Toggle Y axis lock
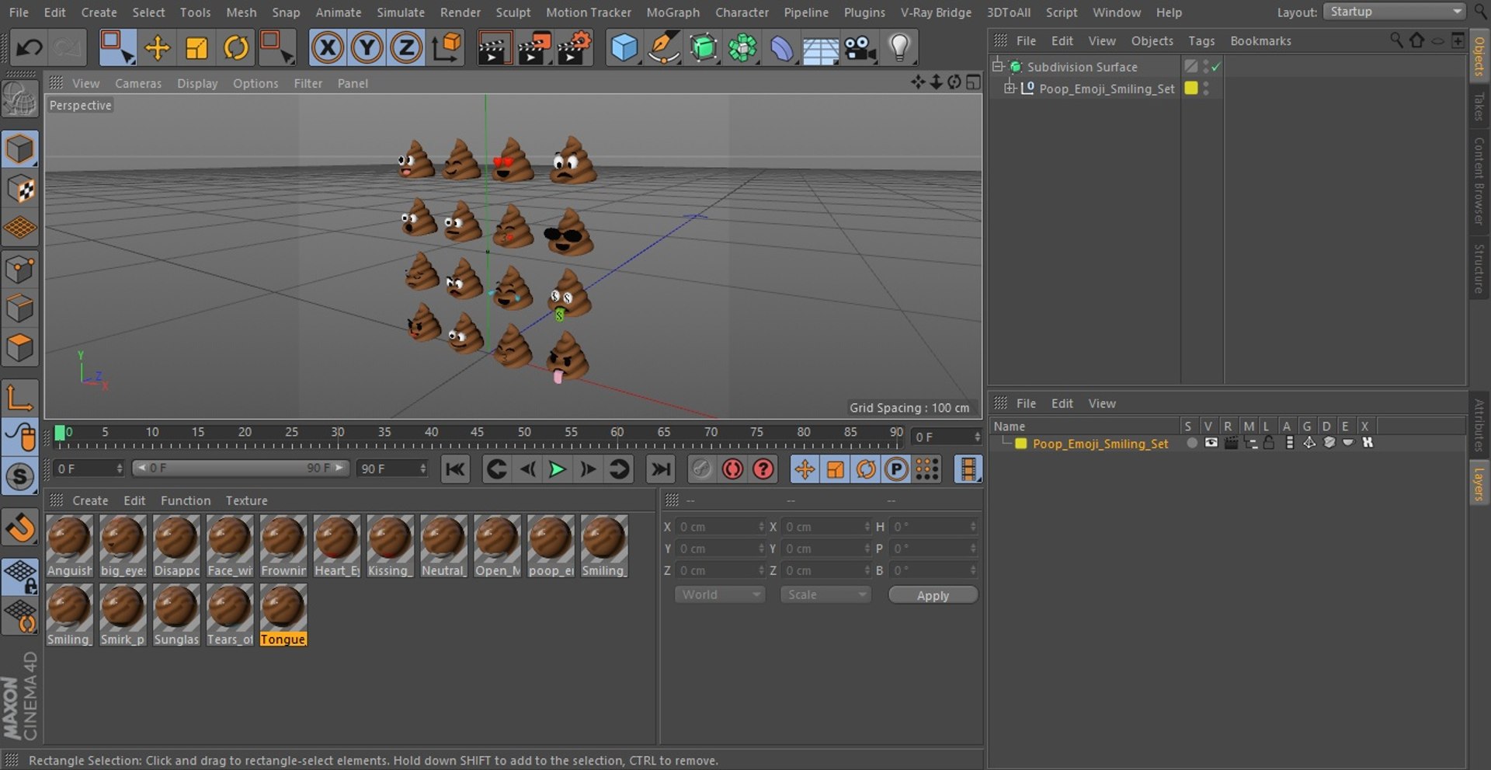This screenshot has width=1491, height=770. [367, 48]
